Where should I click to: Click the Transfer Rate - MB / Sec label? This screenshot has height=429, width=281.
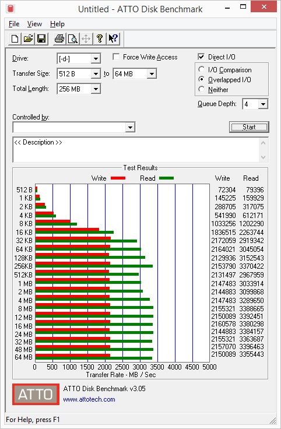[121, 375]
